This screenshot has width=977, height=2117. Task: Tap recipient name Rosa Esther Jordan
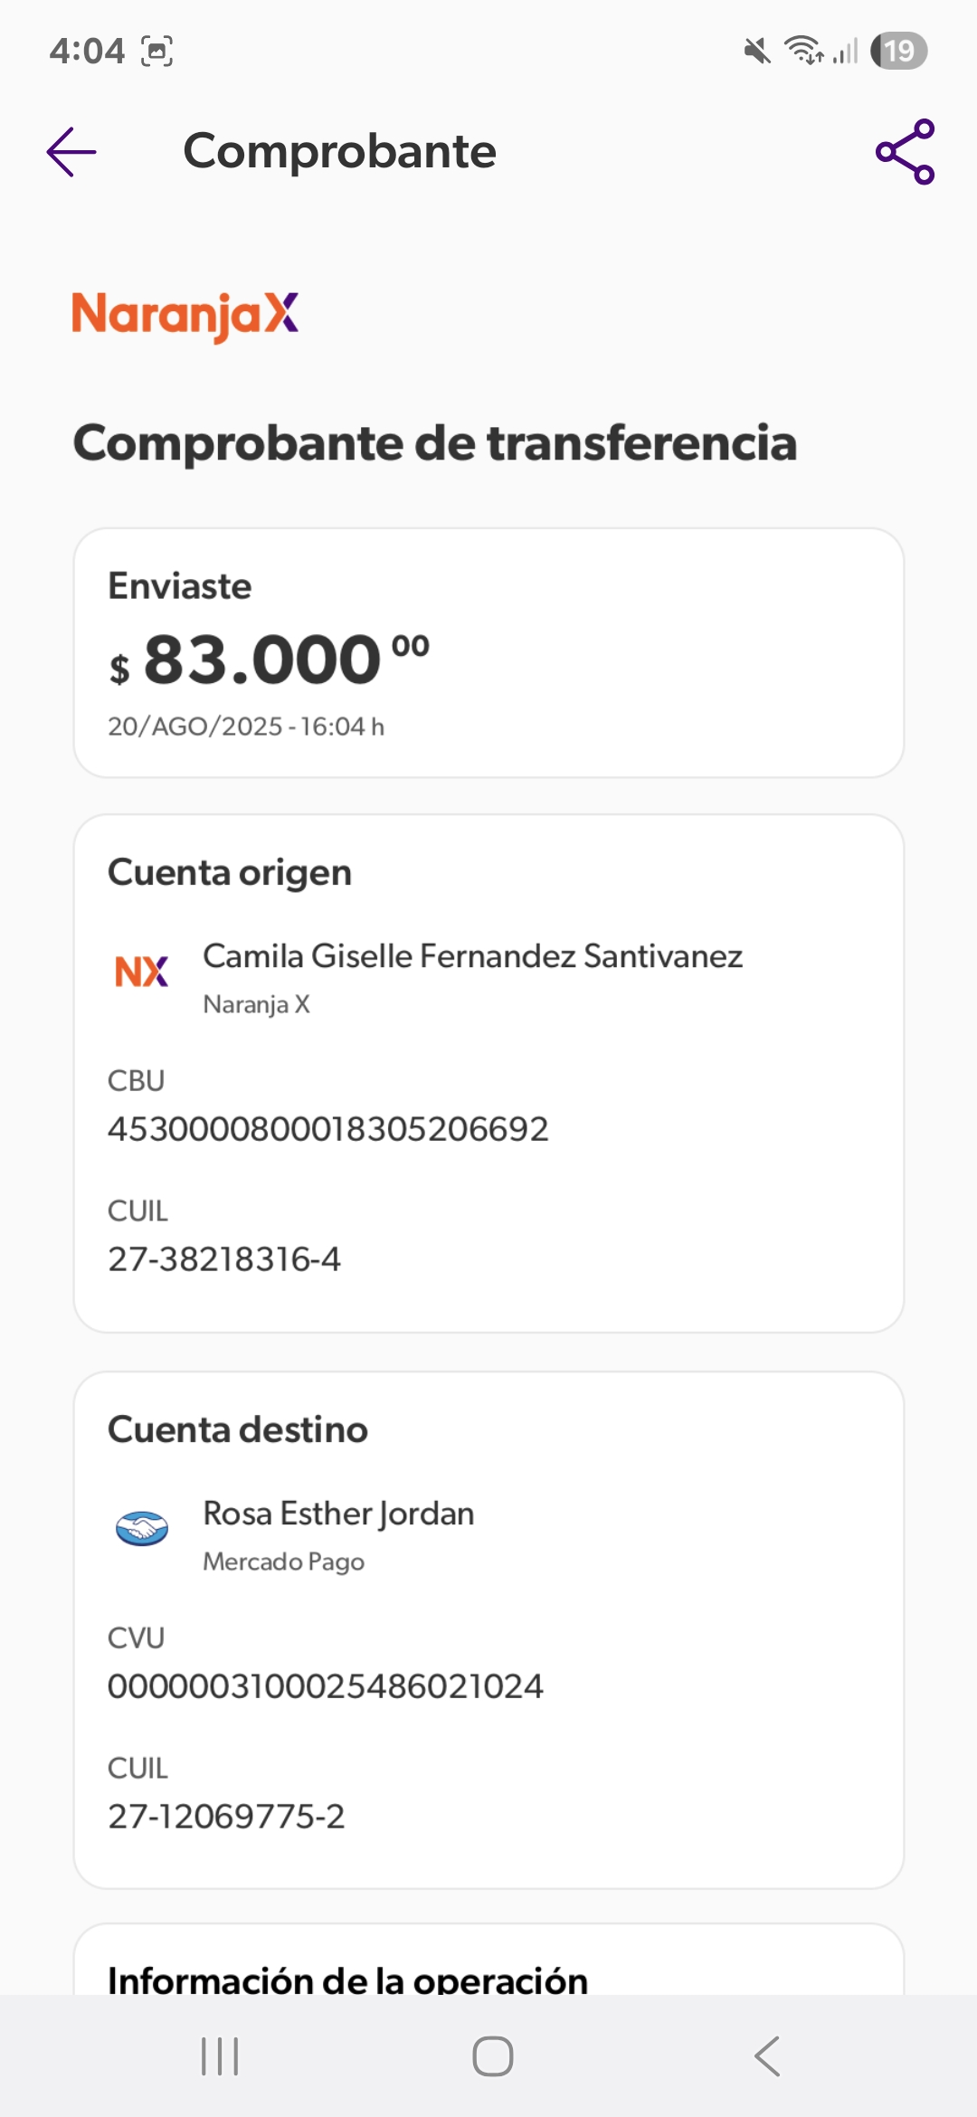(338, 1514)
